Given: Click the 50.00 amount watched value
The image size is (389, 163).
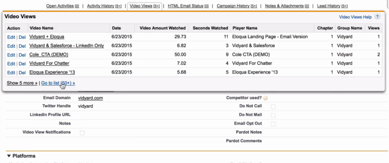Looking at the screenshot, I should tap(180, 55).
